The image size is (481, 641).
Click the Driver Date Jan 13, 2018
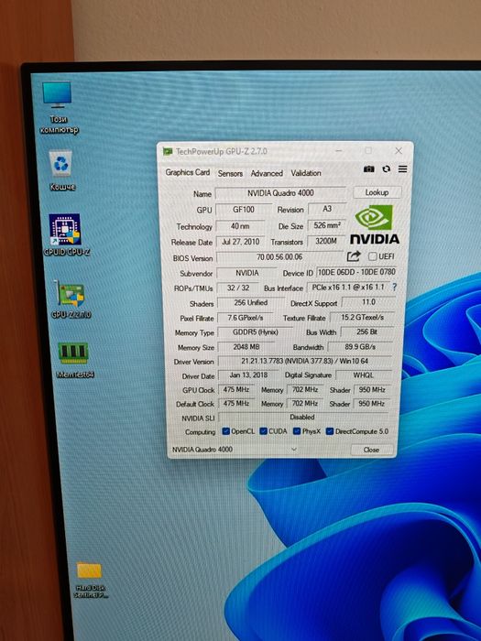[x=248, y=375]
